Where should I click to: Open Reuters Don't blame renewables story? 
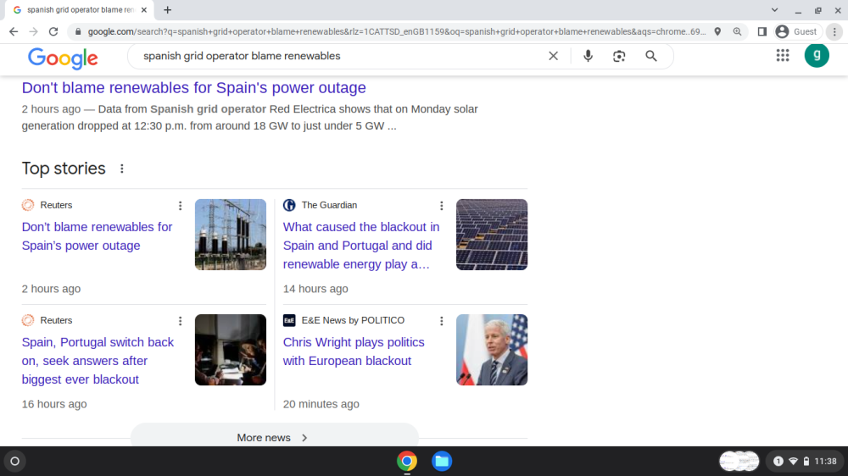tap(97, 236)
